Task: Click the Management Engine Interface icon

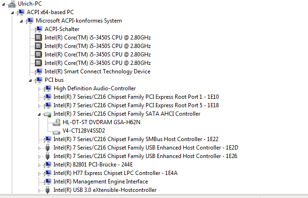Action: click(48, 182)
